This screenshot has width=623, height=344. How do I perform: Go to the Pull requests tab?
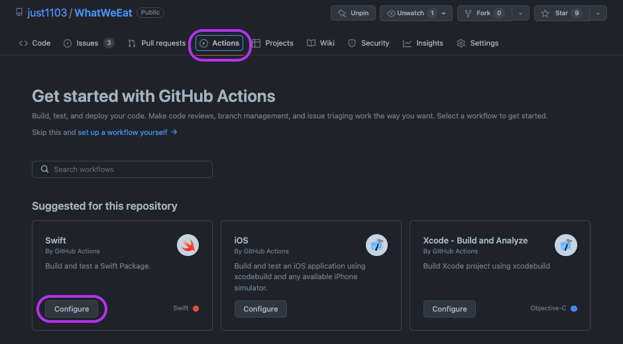156,43
